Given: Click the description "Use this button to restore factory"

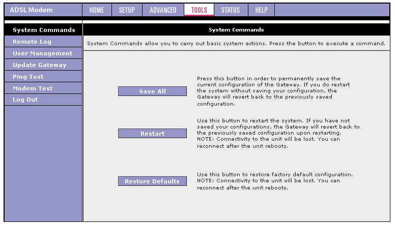Looking at the screenshot, I should click(x=275, y=181).
